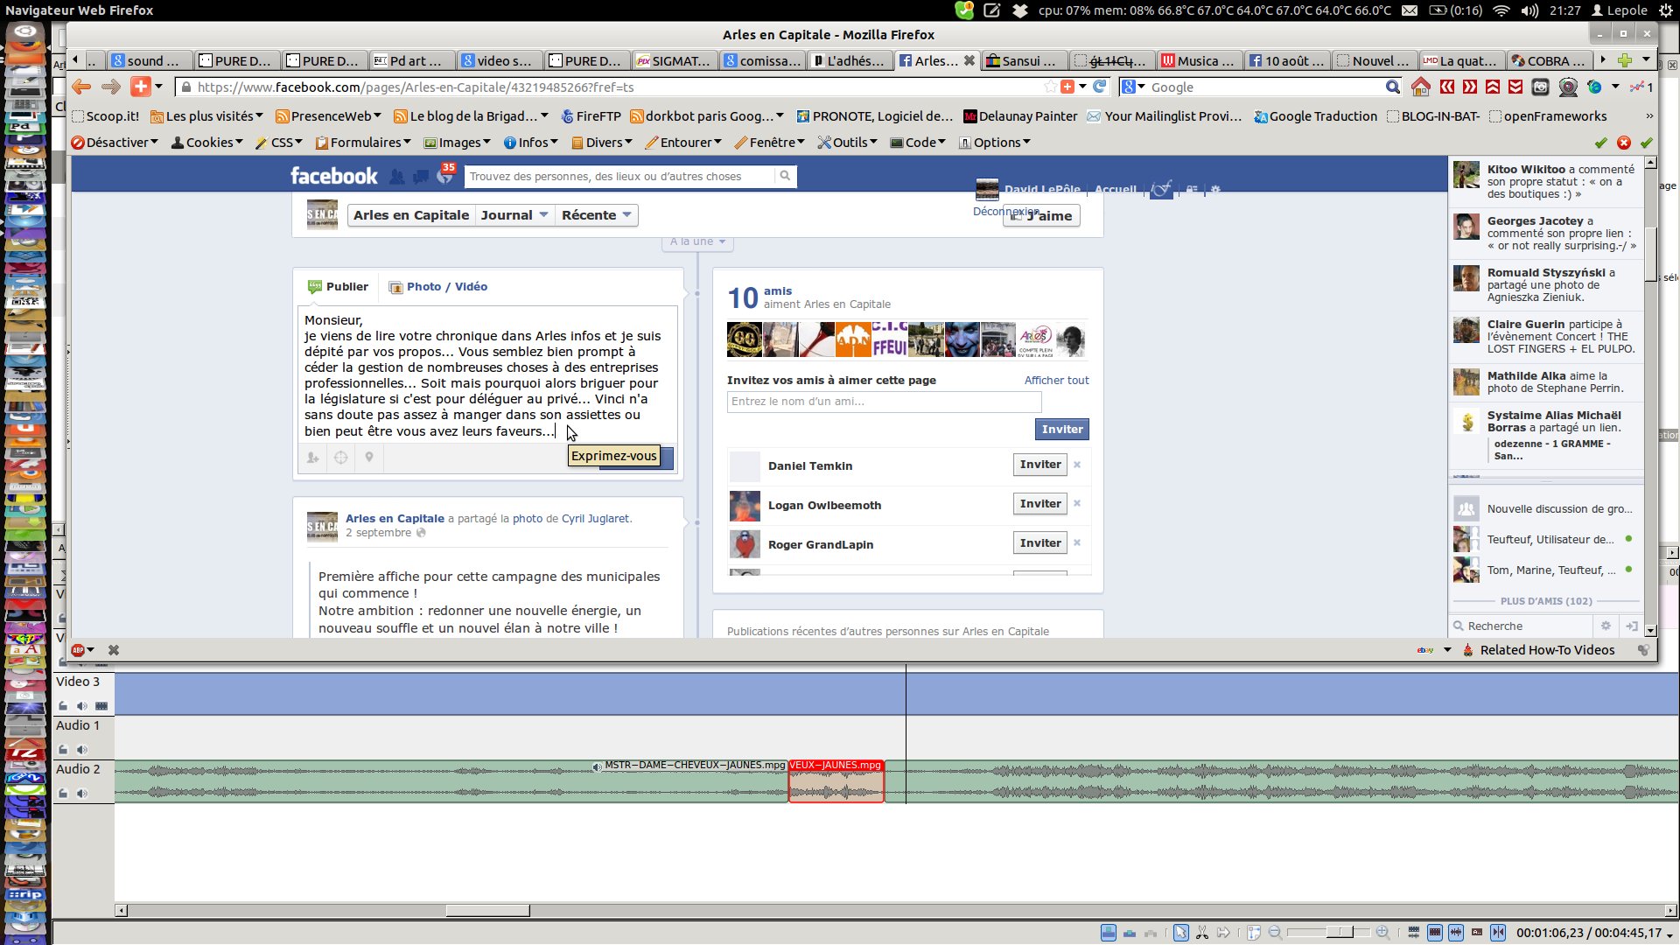Click the Facebook notifications globe icon
Screen dimensions: 1680x945
444,176
